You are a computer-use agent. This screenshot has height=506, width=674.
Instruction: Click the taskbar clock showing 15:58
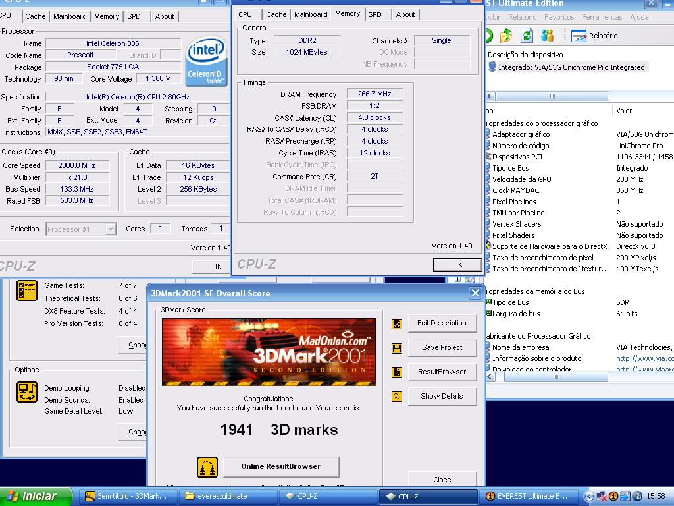click(x=656, y=496)
